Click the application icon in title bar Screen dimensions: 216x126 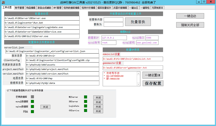[4, 2]
